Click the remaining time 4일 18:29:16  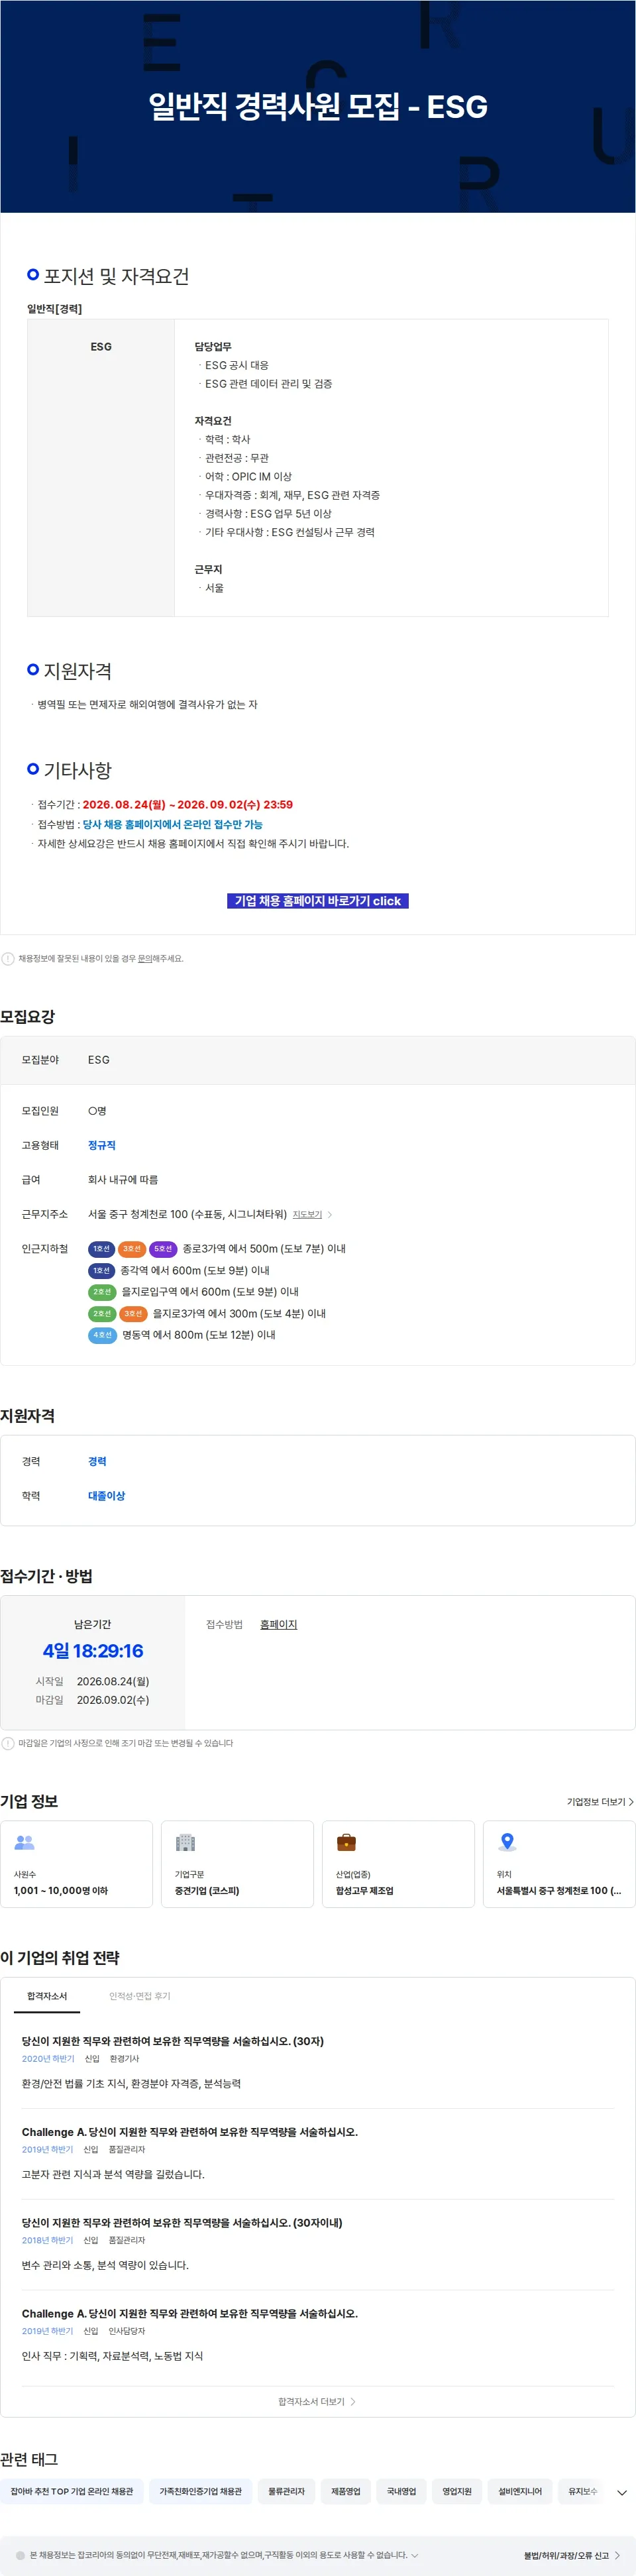tap(93, 1651)
